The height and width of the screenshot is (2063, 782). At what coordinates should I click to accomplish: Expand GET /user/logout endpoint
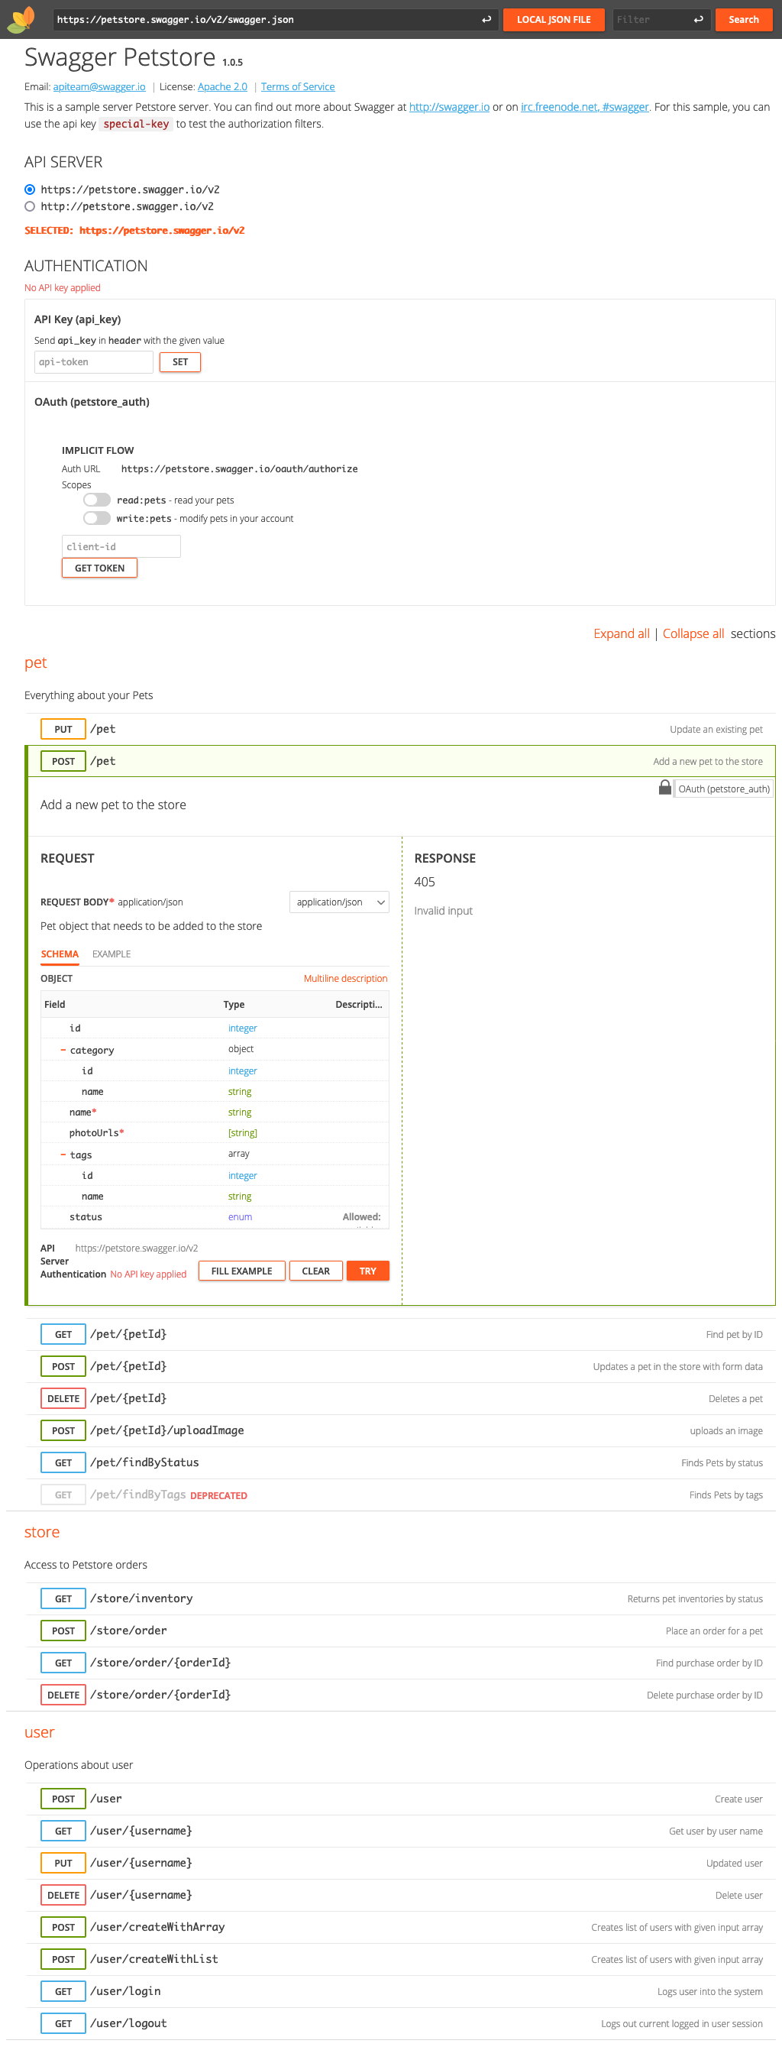pos(400,2023)
